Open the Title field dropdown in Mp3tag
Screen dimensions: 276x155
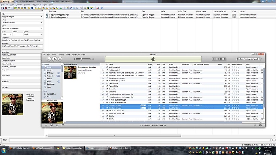pos(42,16)
